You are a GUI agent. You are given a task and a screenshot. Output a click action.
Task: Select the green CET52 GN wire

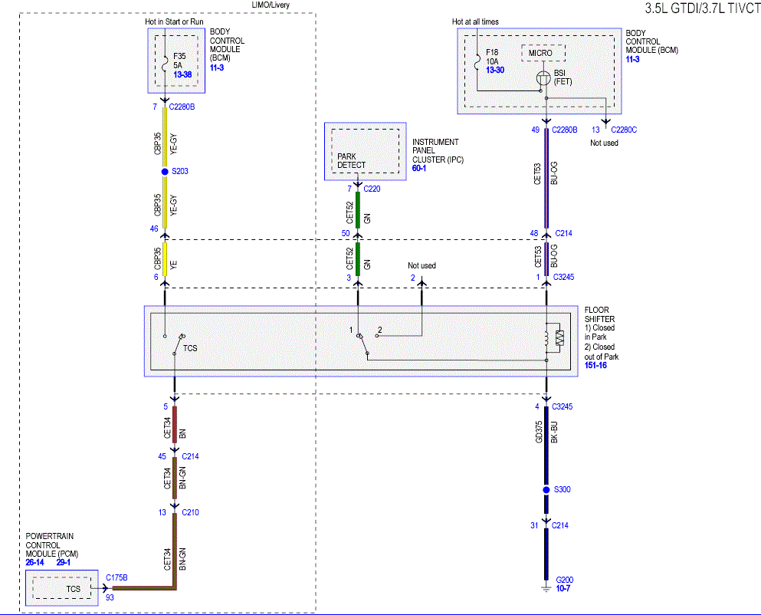pos(358,210)
